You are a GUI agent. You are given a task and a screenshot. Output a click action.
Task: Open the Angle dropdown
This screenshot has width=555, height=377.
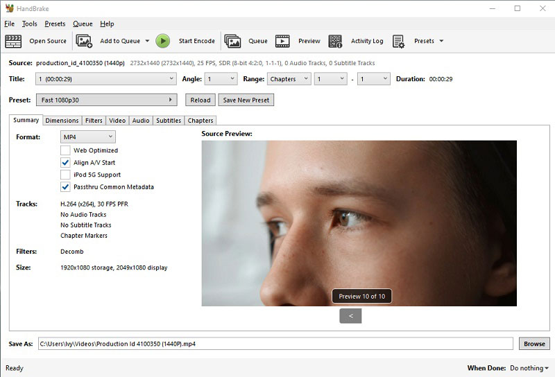coord(221,79)
